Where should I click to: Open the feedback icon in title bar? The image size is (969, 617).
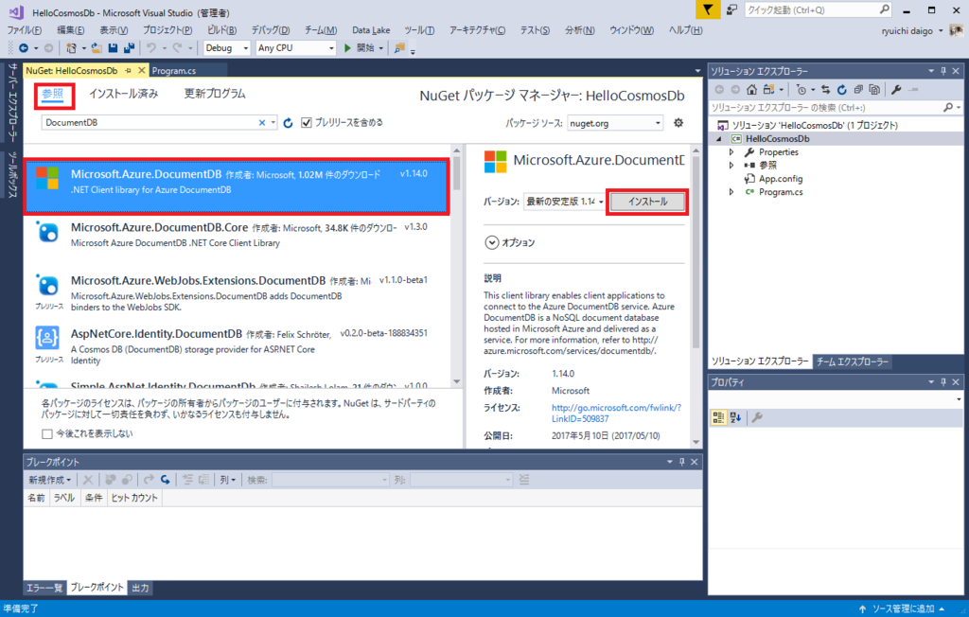click(x=731, y=9)
